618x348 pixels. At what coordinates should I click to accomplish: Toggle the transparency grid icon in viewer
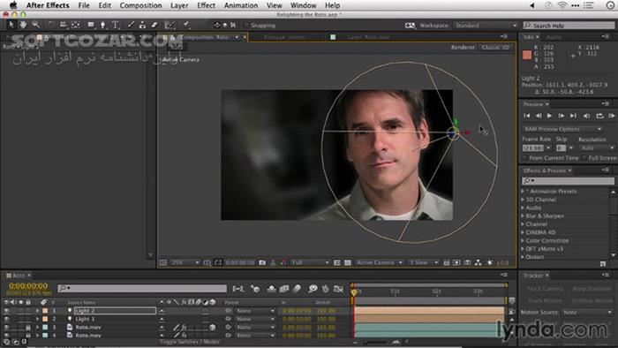[348, 262]
